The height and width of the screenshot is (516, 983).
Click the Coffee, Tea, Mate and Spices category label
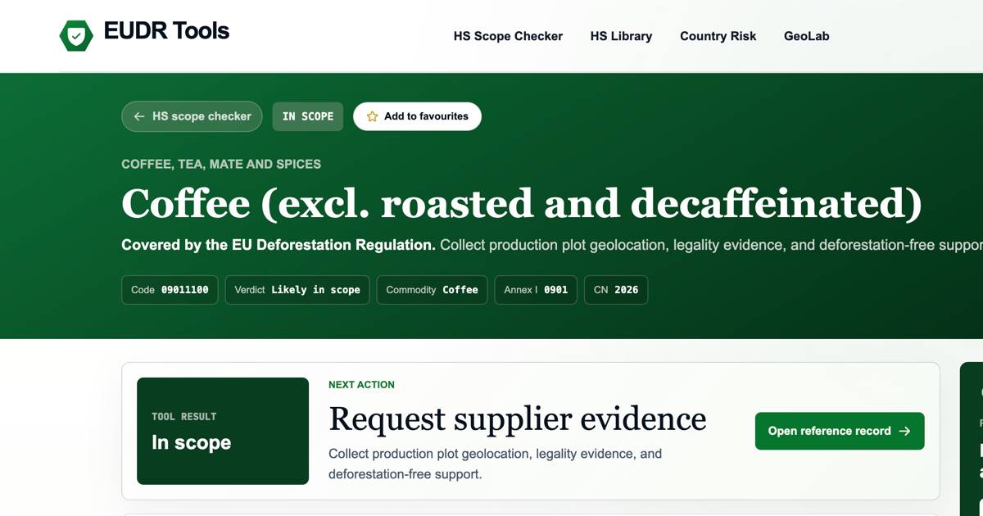pos(221,164)
